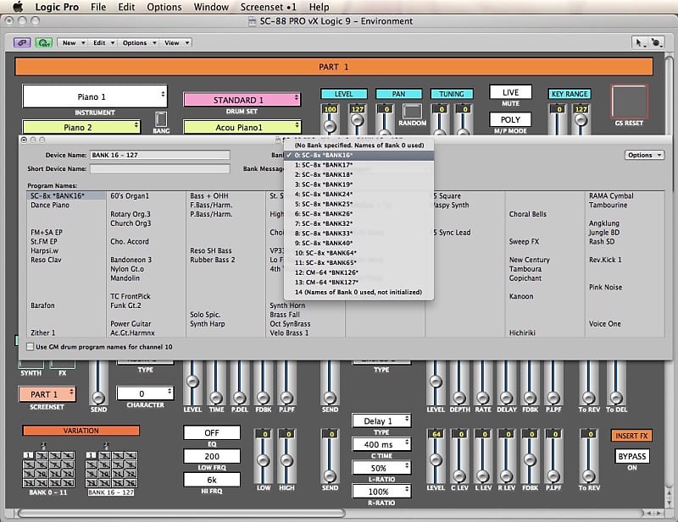The image size is (678, 522).
Task: Open the Screenset menu
Action: (x=268, y=7)
